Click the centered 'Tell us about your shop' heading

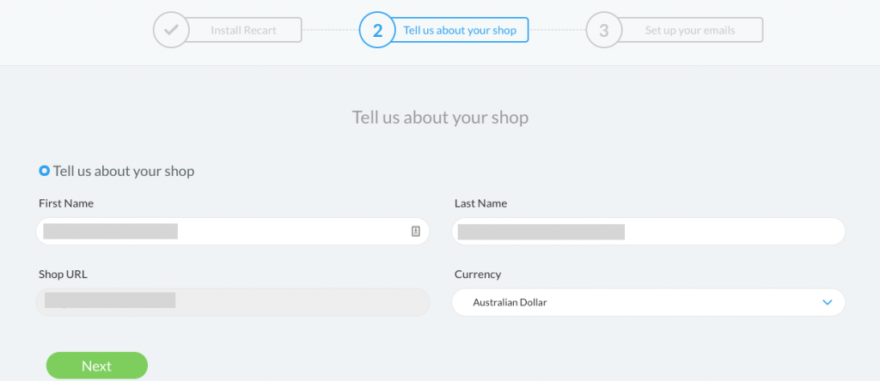(x=440, y=118)
